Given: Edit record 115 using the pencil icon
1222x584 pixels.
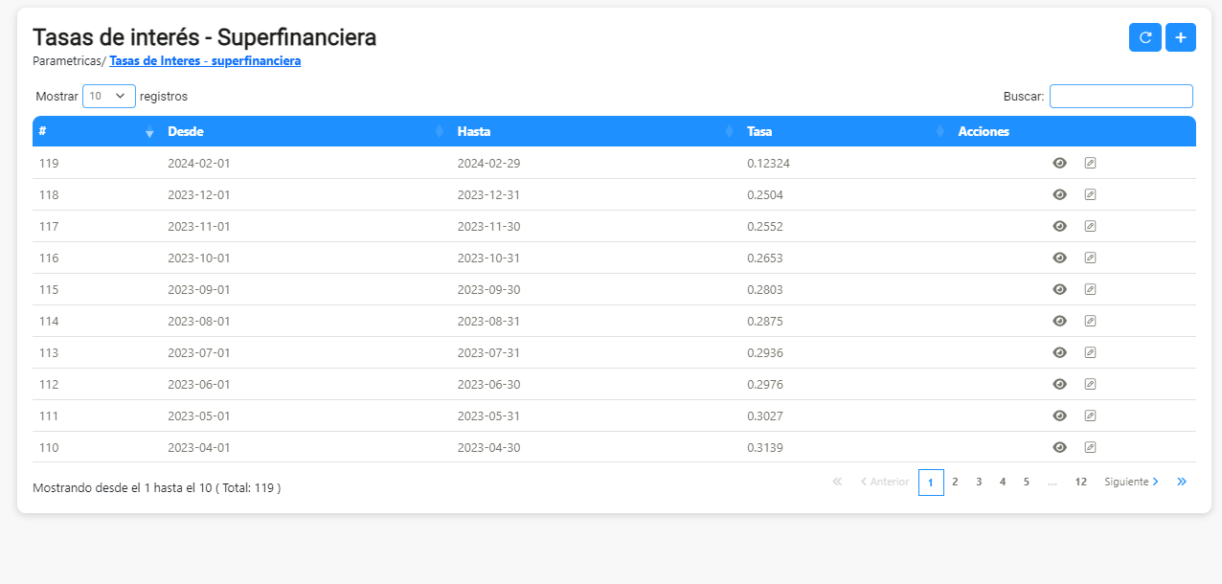Looking at the screenshot, I should [1090, 289].
